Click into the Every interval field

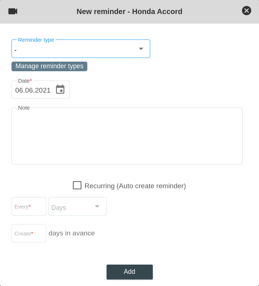pos(29,207)
